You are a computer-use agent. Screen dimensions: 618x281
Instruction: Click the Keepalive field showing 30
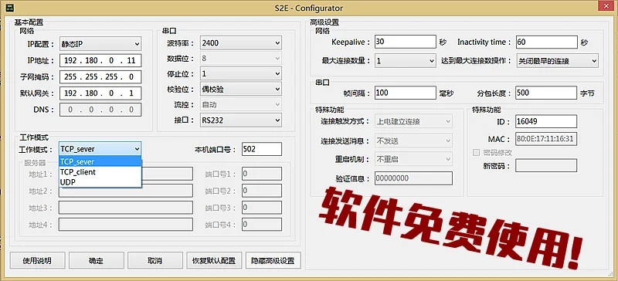pyautogui.click(x=405, y=42)
